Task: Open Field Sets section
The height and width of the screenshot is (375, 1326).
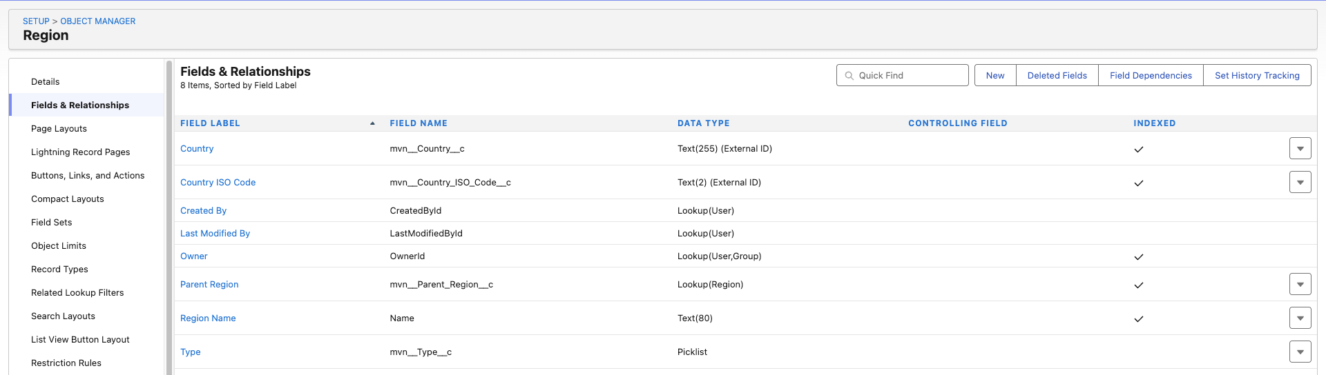Action: coord(86,222)
